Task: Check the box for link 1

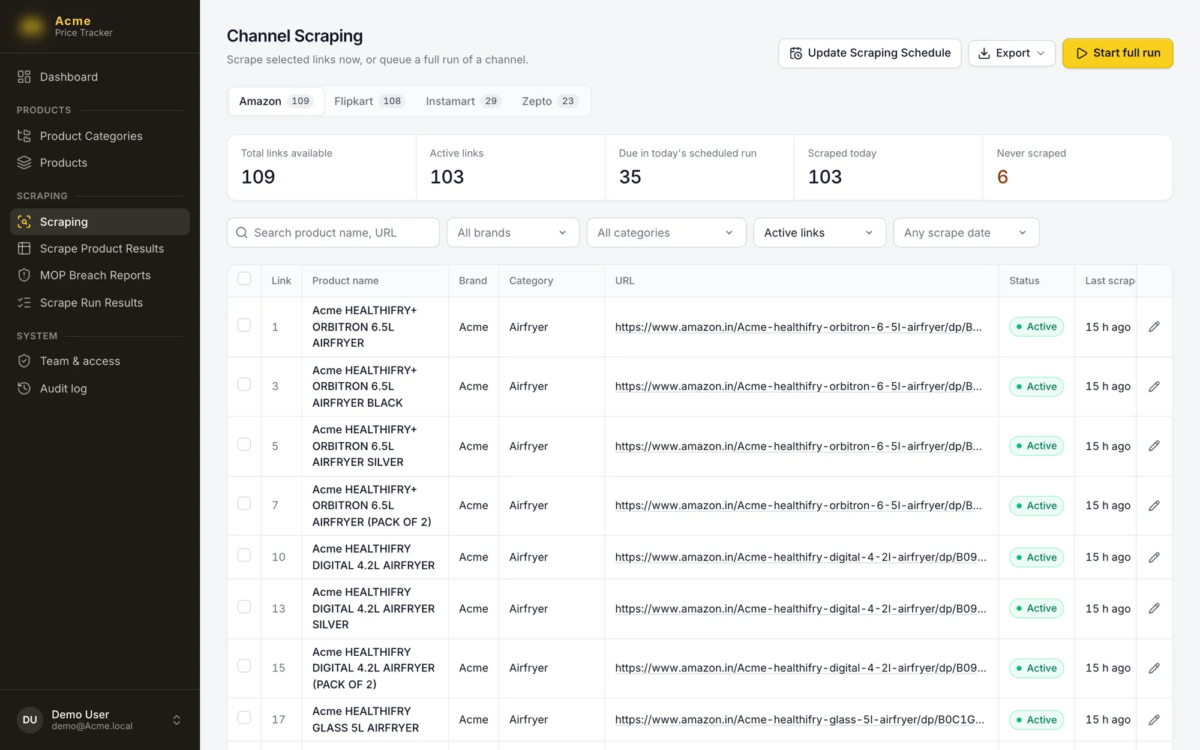Action: click(x=244, y=325)
